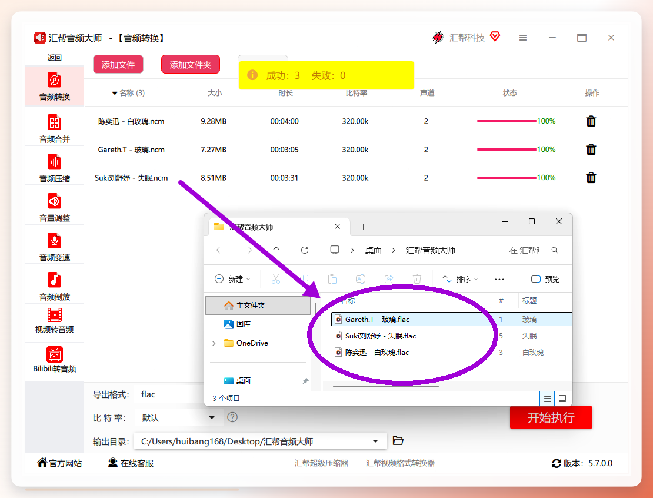653x498 pixels.
Task: Go up one level in Explorer
Action: [276, 250]
